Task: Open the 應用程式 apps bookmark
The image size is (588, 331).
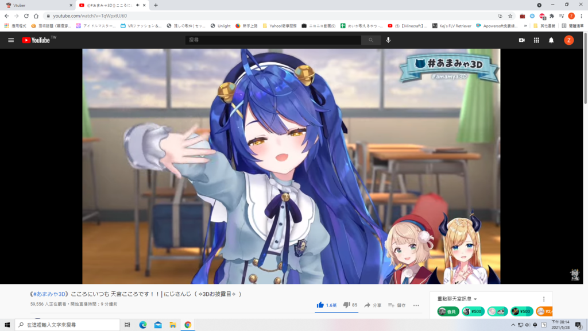Action: coord(16,26)
